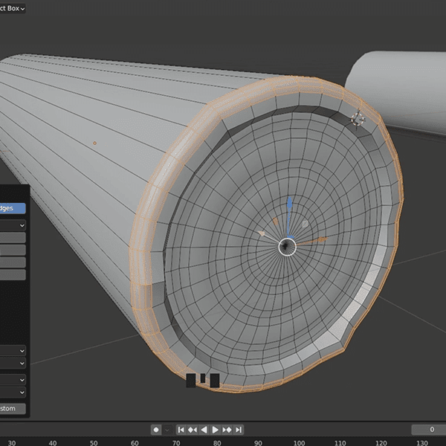Click frame 100 on the timeline ruler

pos(298,442)
